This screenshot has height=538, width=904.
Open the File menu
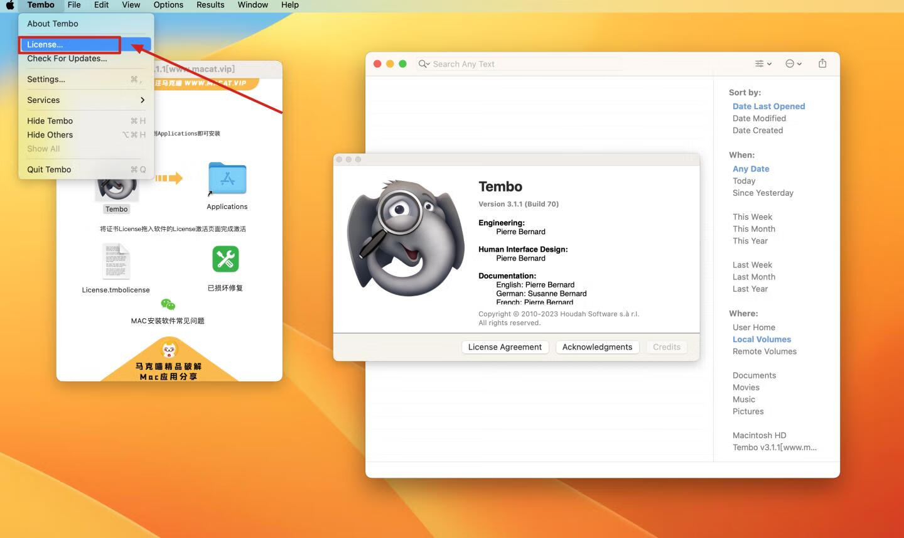tap(74, 5)
